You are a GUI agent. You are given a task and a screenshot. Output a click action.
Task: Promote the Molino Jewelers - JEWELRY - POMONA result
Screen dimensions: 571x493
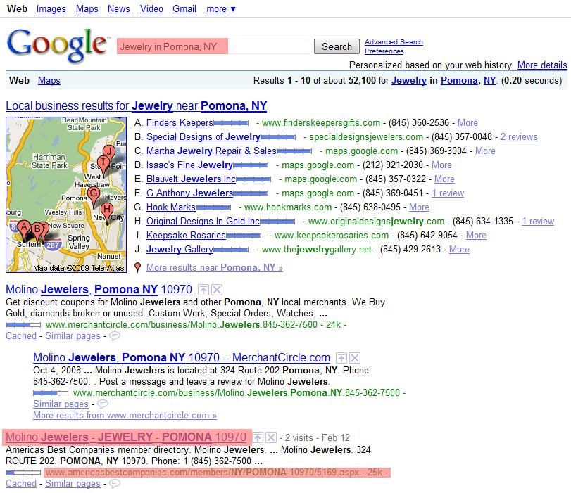[x=258, y=437]
